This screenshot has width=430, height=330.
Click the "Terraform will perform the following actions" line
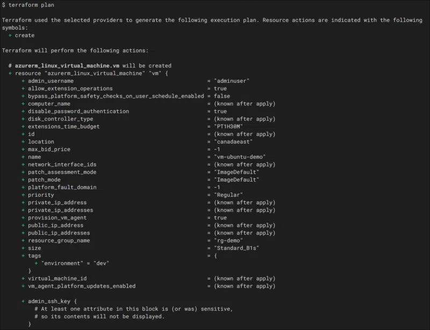[74, 51]
